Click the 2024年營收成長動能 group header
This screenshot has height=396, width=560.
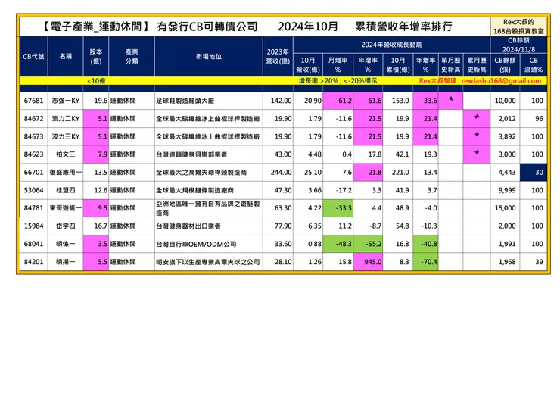click(391, 45)
